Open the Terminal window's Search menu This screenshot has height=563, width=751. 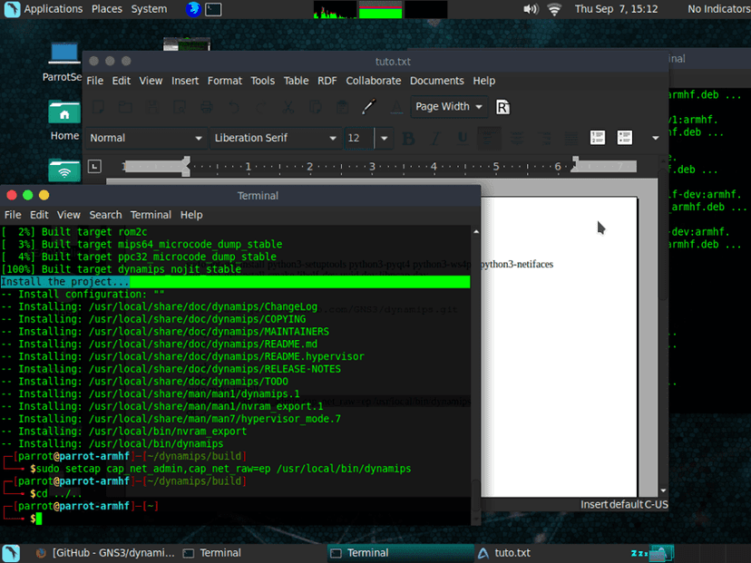pyautogui.click(x=105, y=215)
